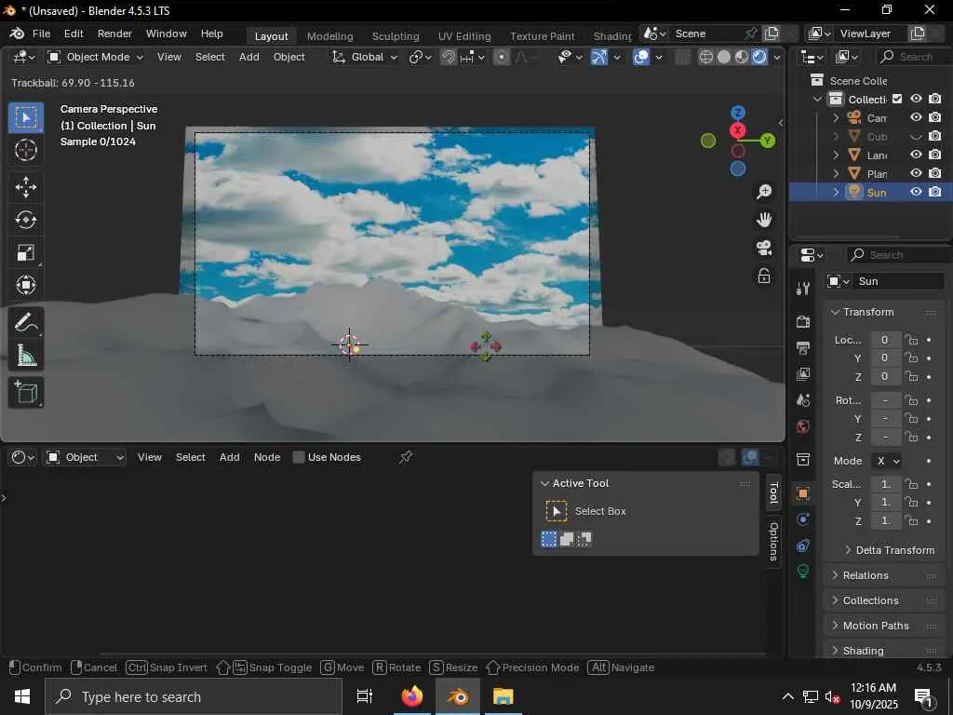Viewport: 953px width, 715px height.
Task: Open the Render menu
Action: [114, 34]
